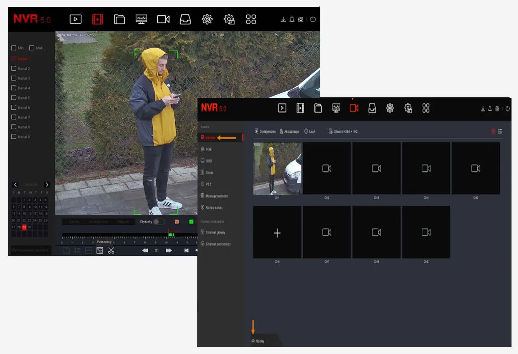This screenshot has height=354, width=518.
Task: Click the power icon in right NVR window
Action: pyautogui.click(x=508, y=109)
